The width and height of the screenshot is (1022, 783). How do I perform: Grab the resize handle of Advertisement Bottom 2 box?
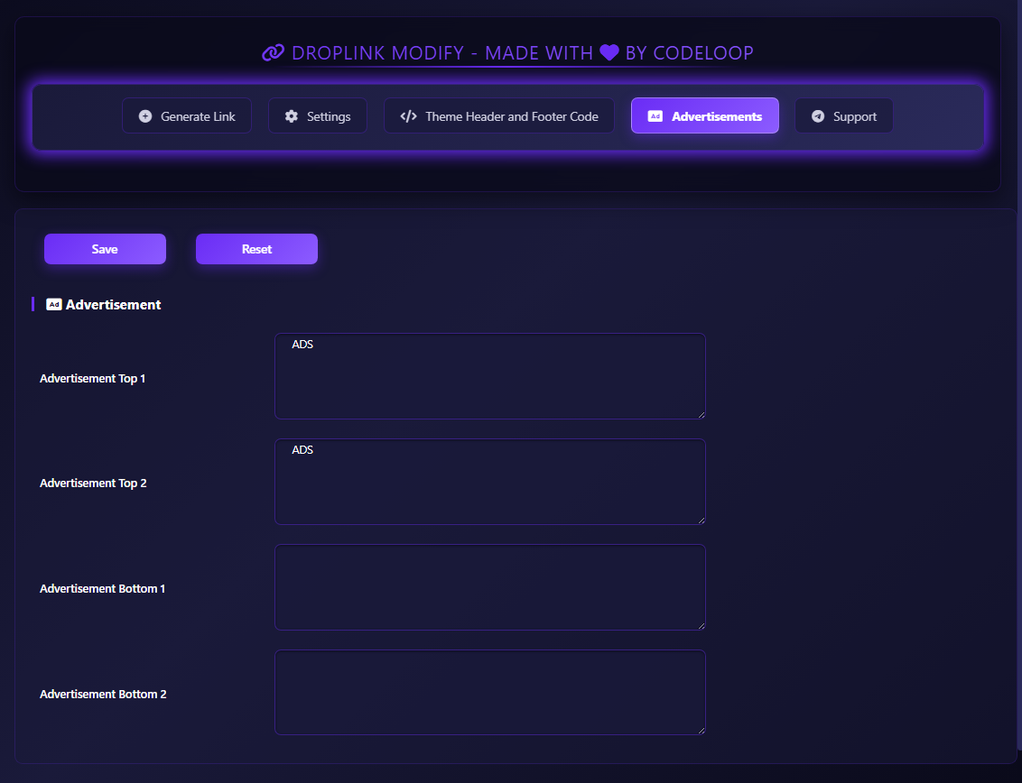(701, 731)
